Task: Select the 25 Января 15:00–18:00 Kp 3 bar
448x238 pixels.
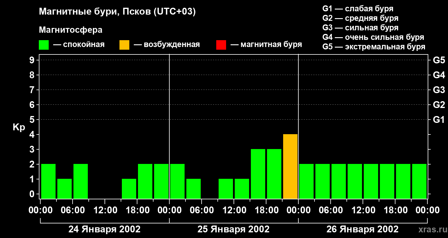Action: 258,174
